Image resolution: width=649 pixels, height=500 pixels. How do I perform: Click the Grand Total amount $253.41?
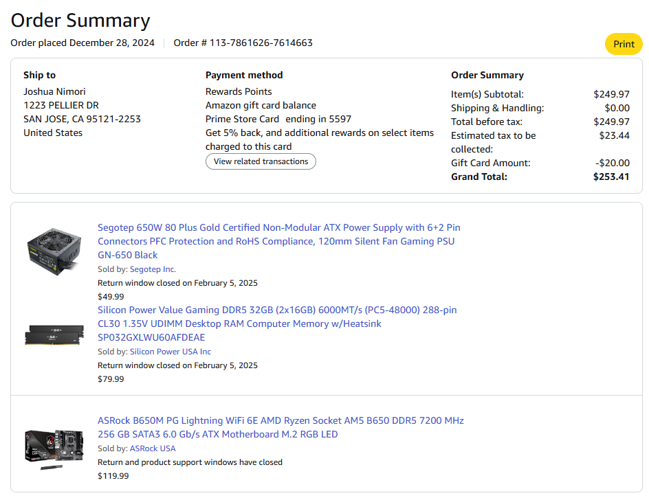pyautogui.click(x=611, y=177)
